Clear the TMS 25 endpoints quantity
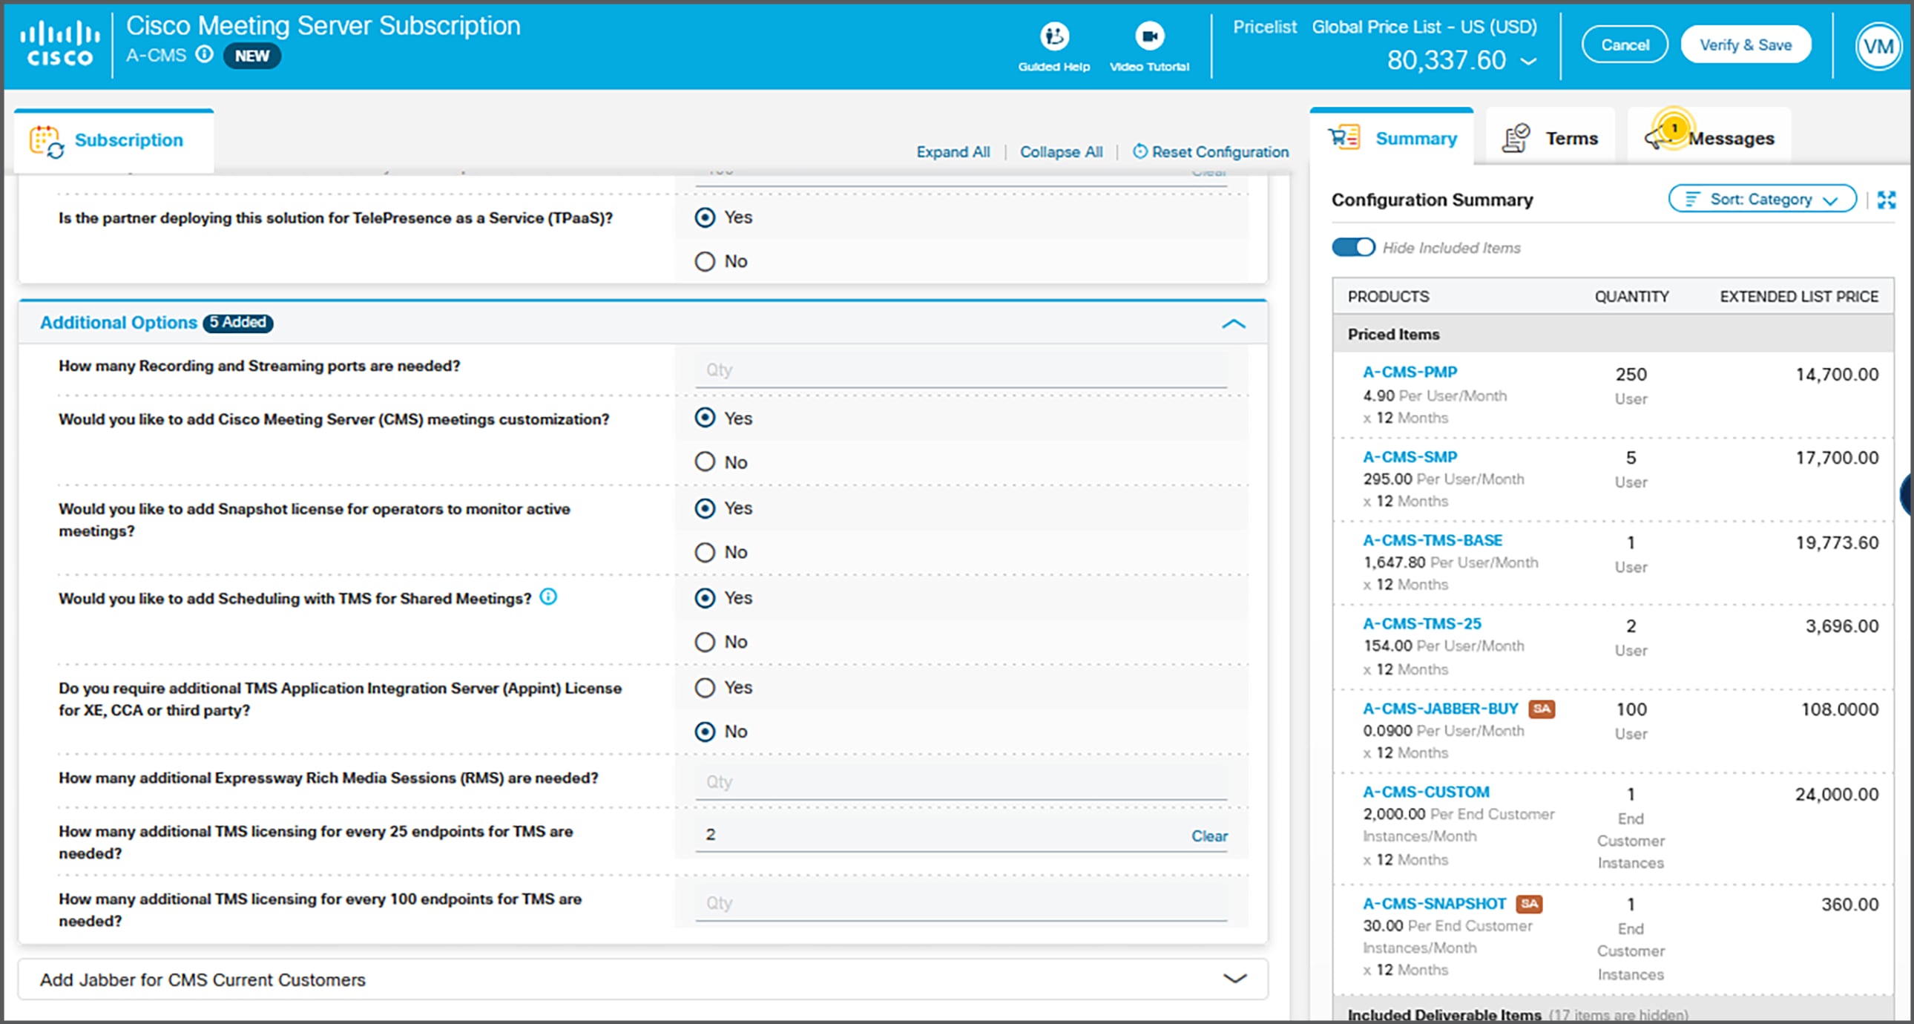 coord(1209,836)
